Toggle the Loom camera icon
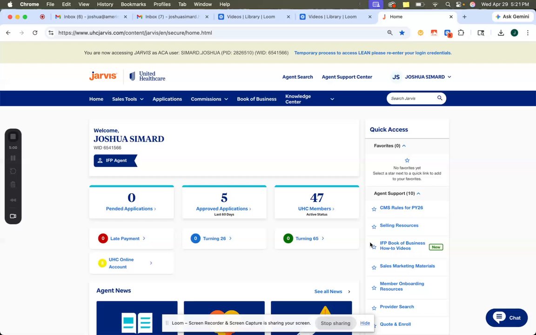Viewport: 536px width, 335px height. click(x=13, y=216)
